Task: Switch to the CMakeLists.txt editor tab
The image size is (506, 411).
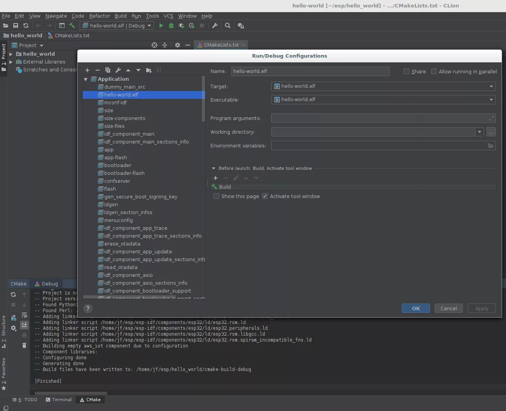Action: 221,45
